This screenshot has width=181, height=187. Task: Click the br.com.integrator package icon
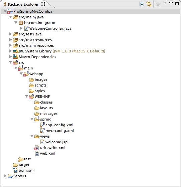point(21,23)
